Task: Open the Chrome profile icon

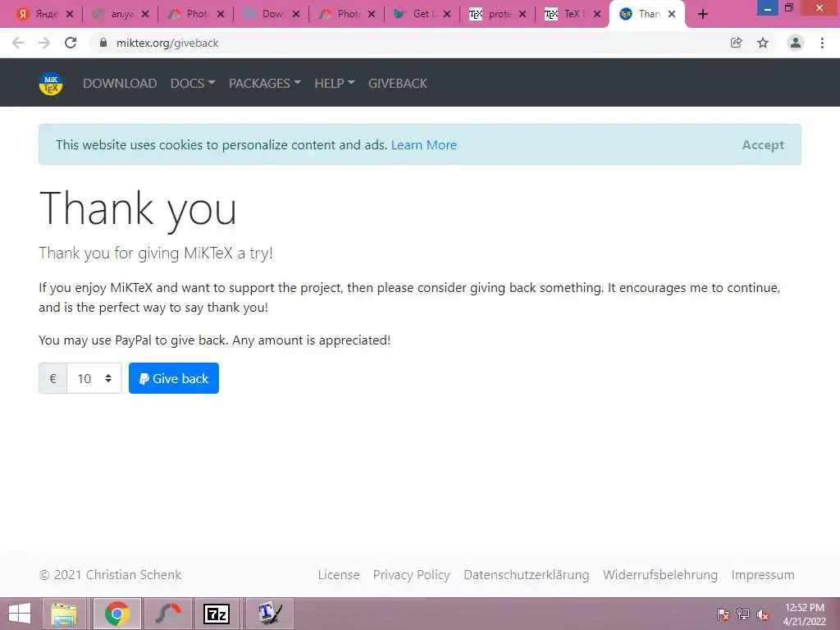Action: (x=796, y=43)
